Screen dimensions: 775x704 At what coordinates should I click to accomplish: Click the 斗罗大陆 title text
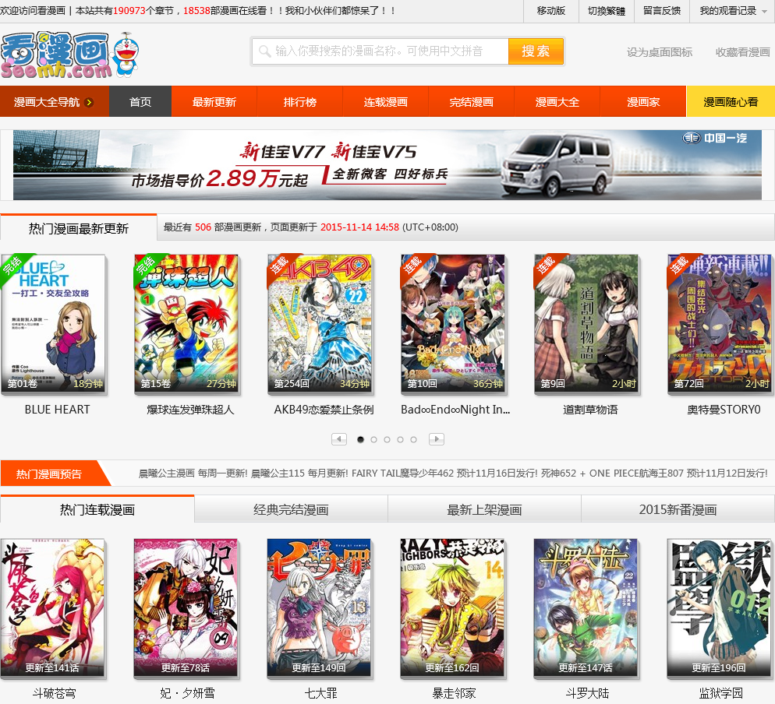point(587,693)
